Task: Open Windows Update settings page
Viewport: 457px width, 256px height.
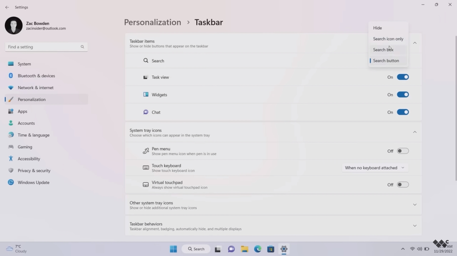Action: tap(33, 182)
